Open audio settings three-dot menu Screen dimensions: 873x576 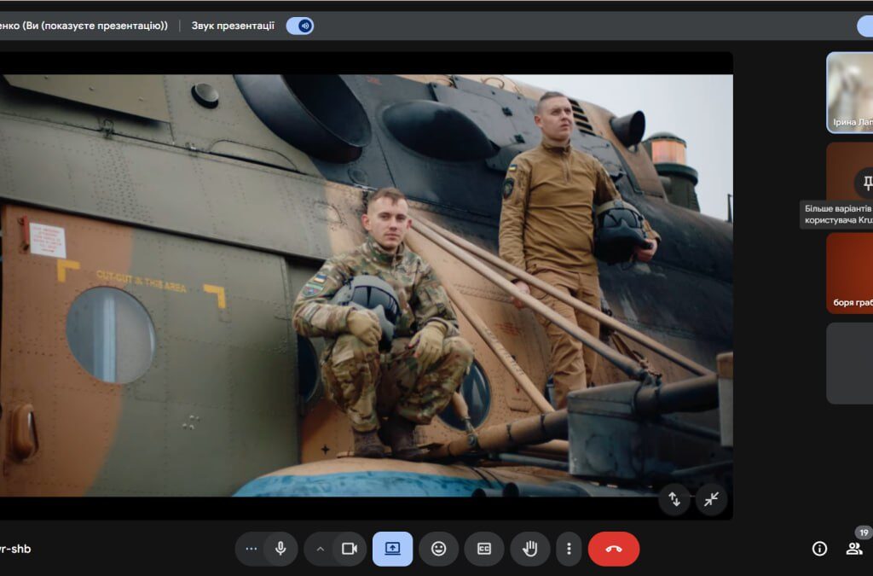251,549
